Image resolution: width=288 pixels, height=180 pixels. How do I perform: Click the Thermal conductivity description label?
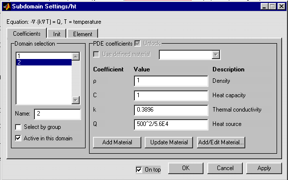(x=237, y=110)
